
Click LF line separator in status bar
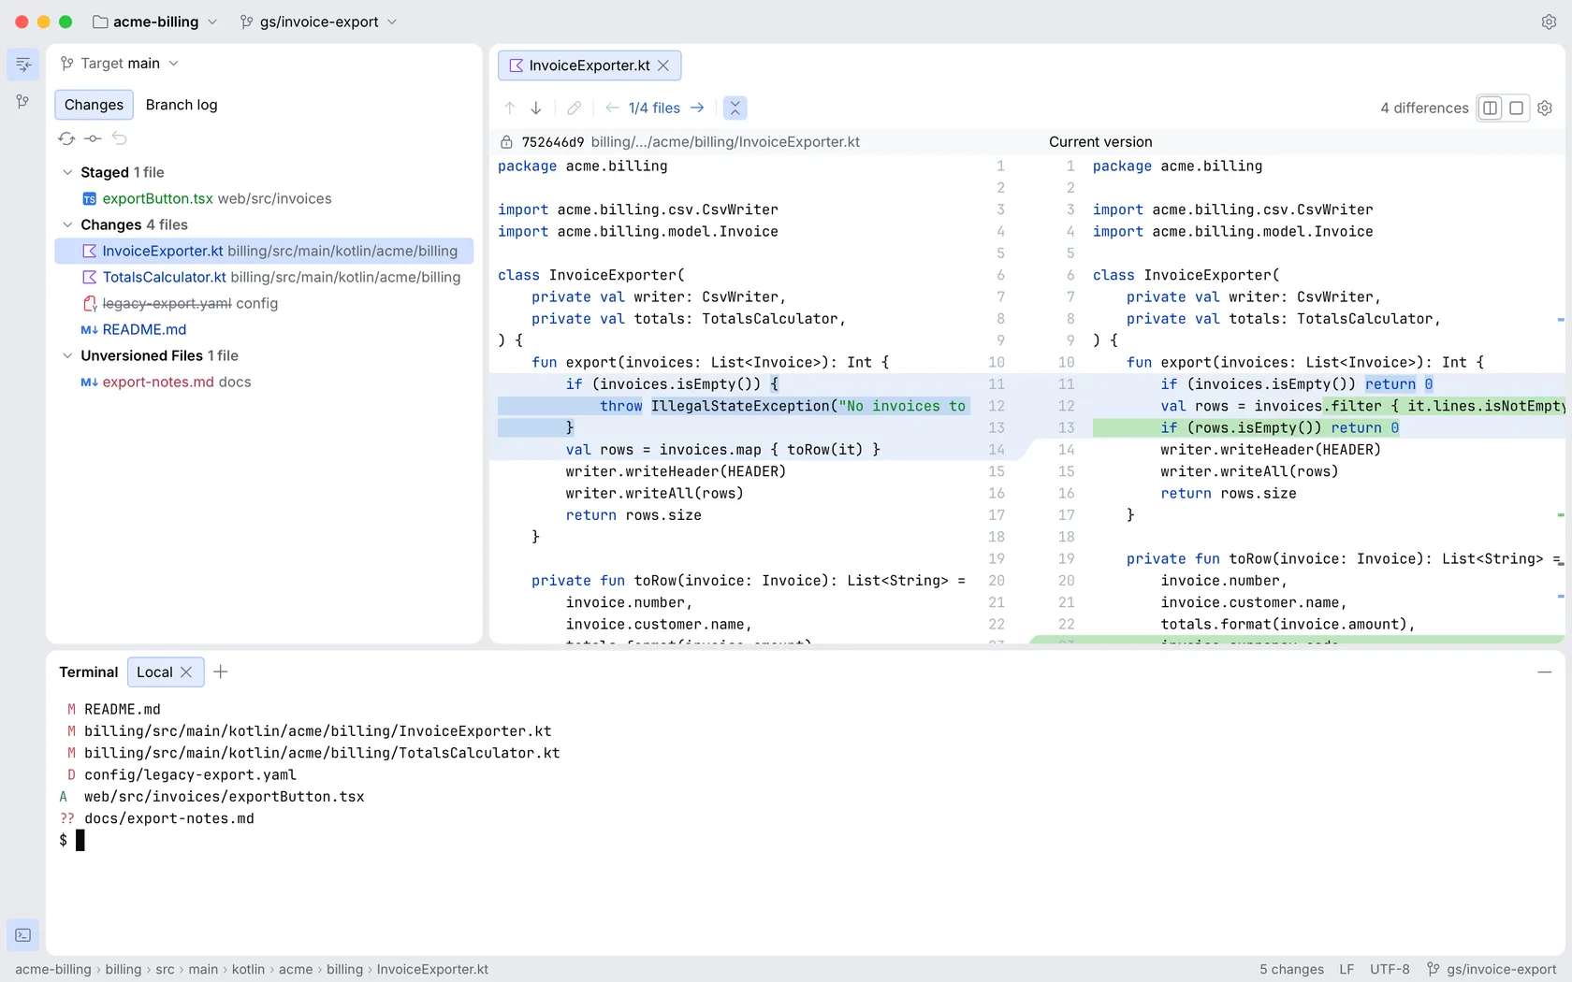[x=1346, y=970]
